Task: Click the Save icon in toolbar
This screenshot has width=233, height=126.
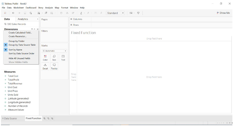Action: point(25,13)
